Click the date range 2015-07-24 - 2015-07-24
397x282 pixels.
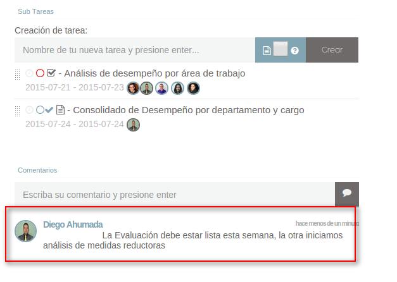click(x=75, y=124)
